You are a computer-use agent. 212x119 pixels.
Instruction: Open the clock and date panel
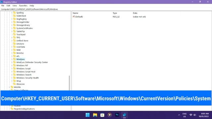204,115
